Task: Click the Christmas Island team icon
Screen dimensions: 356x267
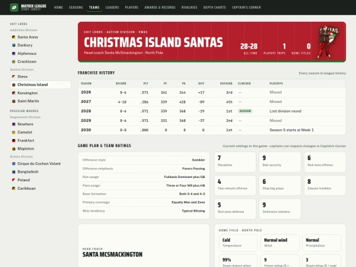Action: click(14, 84)
